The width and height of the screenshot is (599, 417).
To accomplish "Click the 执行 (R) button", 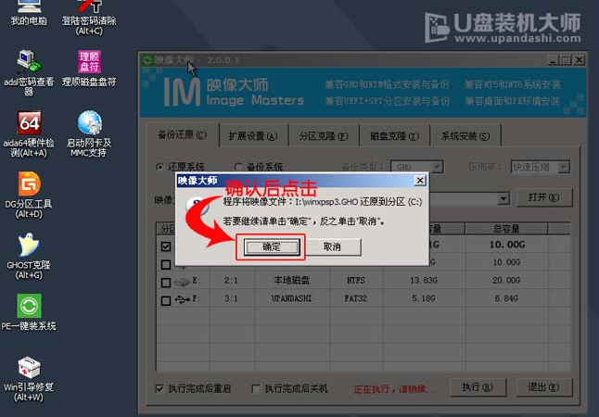I will pyautogui.click(x=478, y=387).
